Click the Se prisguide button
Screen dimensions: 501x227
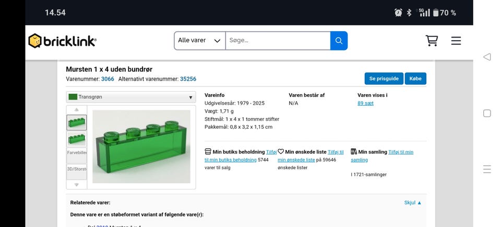pyautogui.click(x=384, y=79)
